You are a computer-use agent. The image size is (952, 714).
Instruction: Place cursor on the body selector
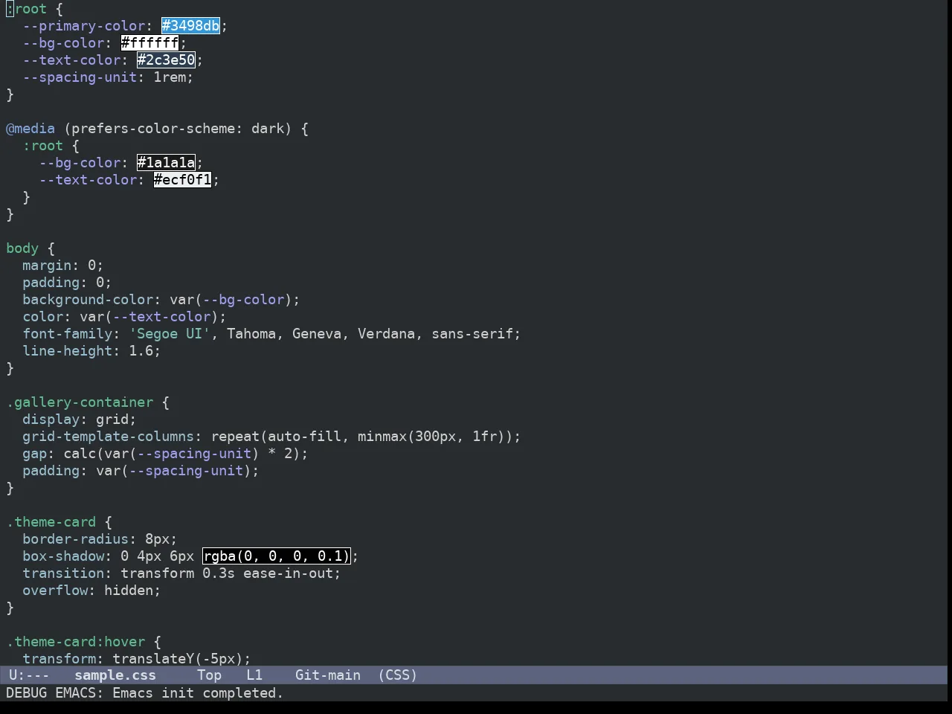[22, 248]
